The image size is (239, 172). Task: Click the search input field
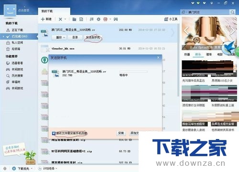[x=208, y=12]
